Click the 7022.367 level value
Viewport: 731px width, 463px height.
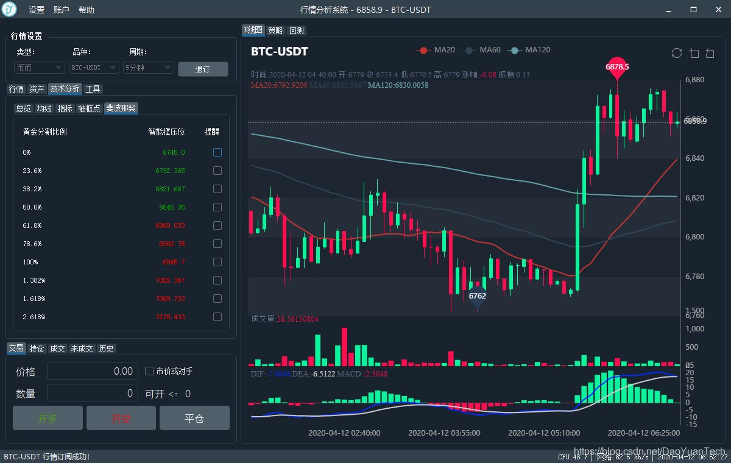coord(170,280)
